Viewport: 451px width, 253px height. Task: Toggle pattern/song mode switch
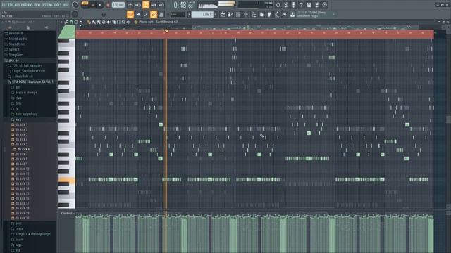tap(85, 5)
